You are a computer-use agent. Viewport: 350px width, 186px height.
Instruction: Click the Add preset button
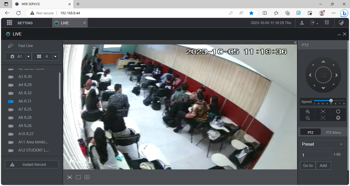pos(323,166)
